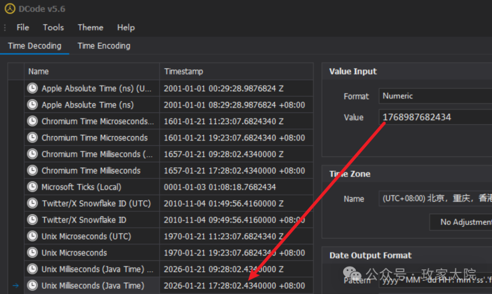Open the Time Zone Name dropdown
The height and width of the screenshot is (294, 492).
point(436,199)
